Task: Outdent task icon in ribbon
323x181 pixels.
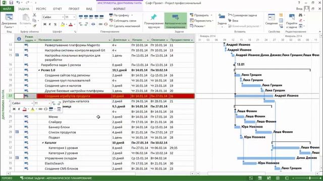Action: (81, 25)
